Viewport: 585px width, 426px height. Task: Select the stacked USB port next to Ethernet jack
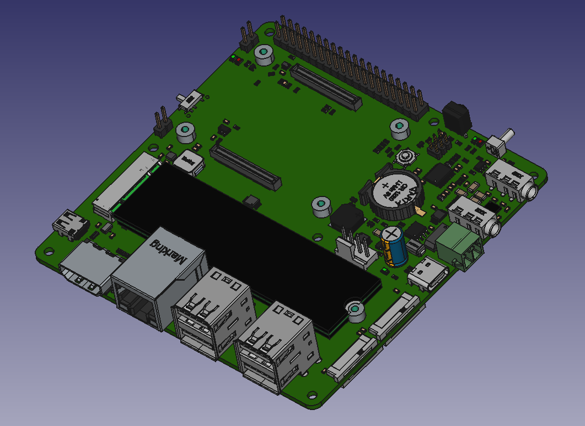214,313
